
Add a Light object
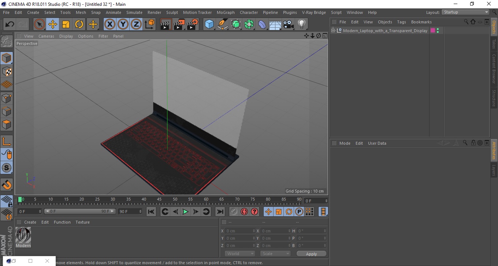point(302,24)
